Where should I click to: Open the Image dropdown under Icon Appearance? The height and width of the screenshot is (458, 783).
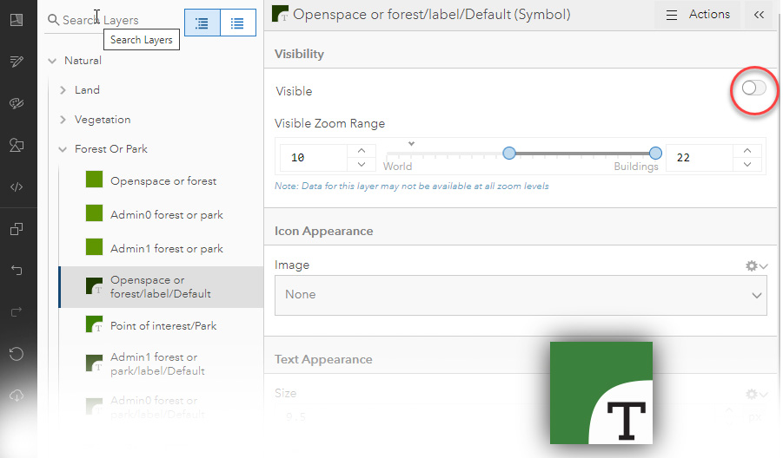(x=521, y=295)
